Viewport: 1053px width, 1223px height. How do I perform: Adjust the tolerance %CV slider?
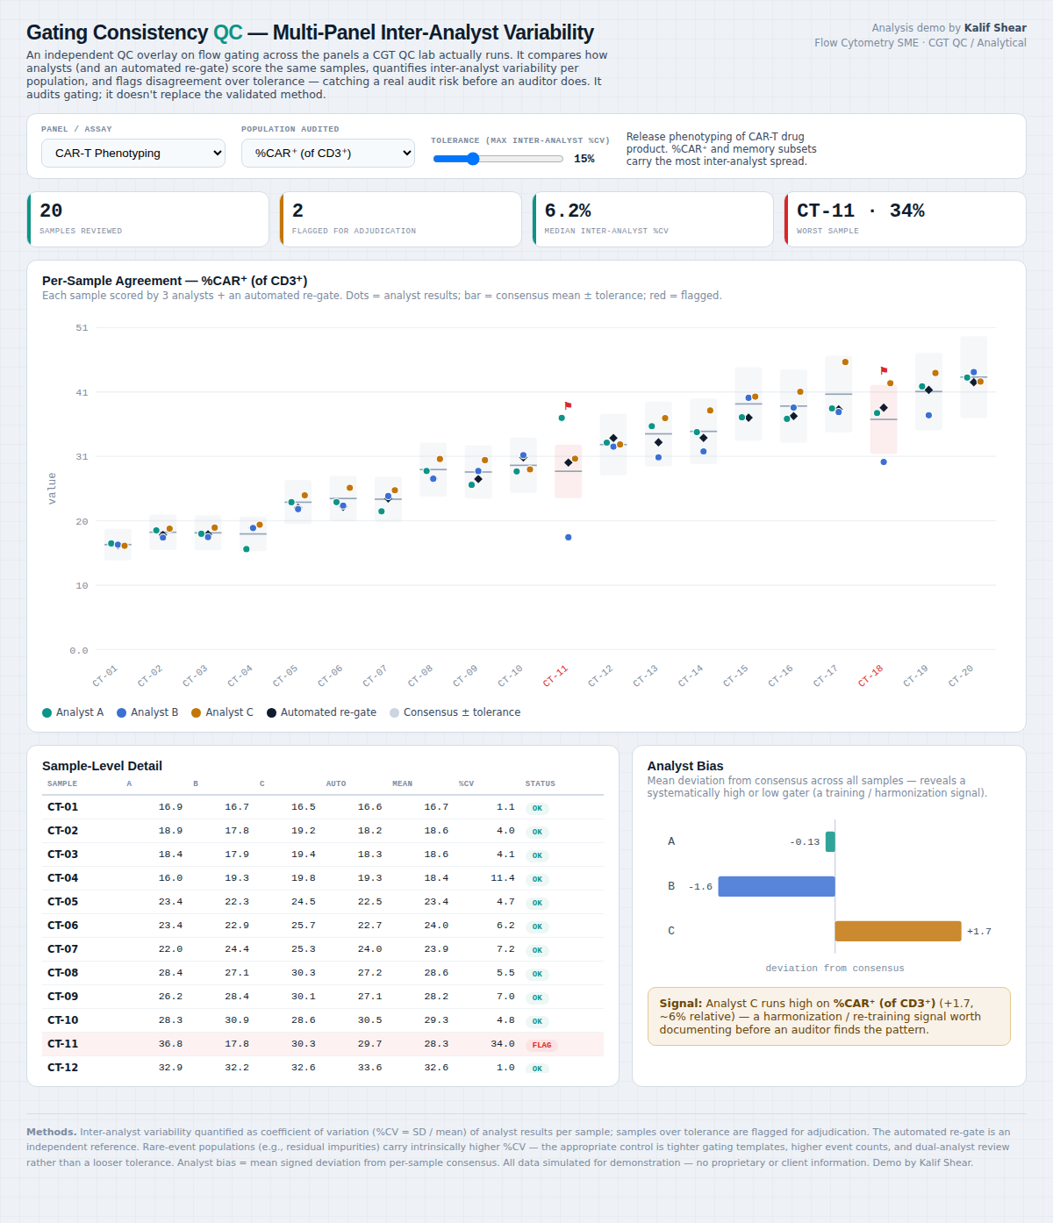(498, 159)
